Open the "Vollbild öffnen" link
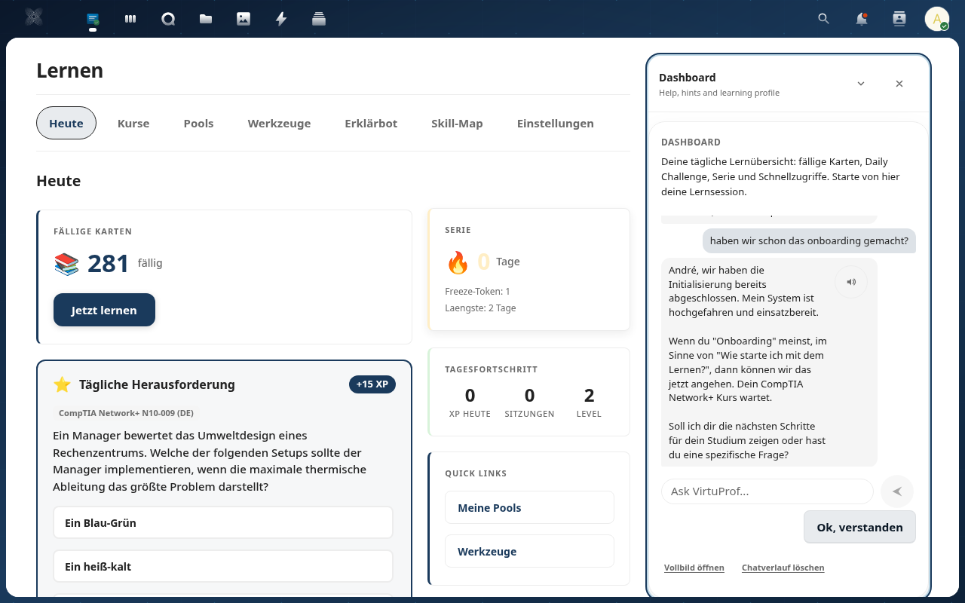965x603 pixels. [x=694, y=567]
